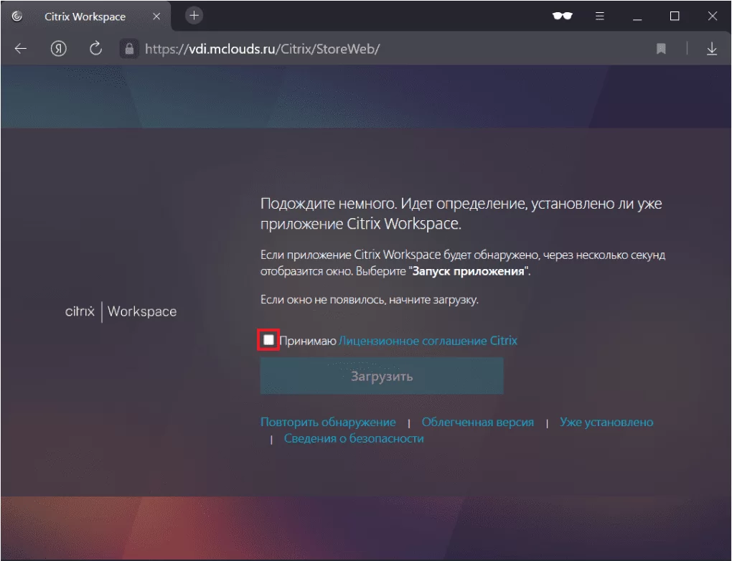Click the Загрузить download button
This screenshot has height=561, width=732.
tap(382, 376)
